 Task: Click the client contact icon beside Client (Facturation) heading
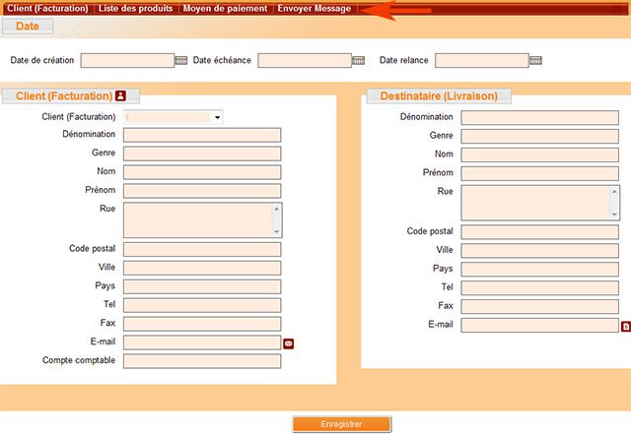(120, 95)
